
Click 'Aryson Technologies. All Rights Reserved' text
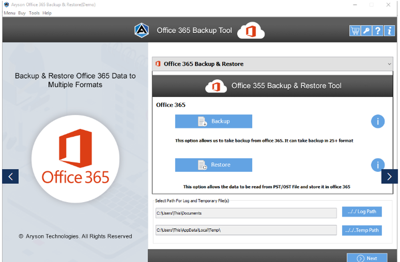(x=79, y=236)
